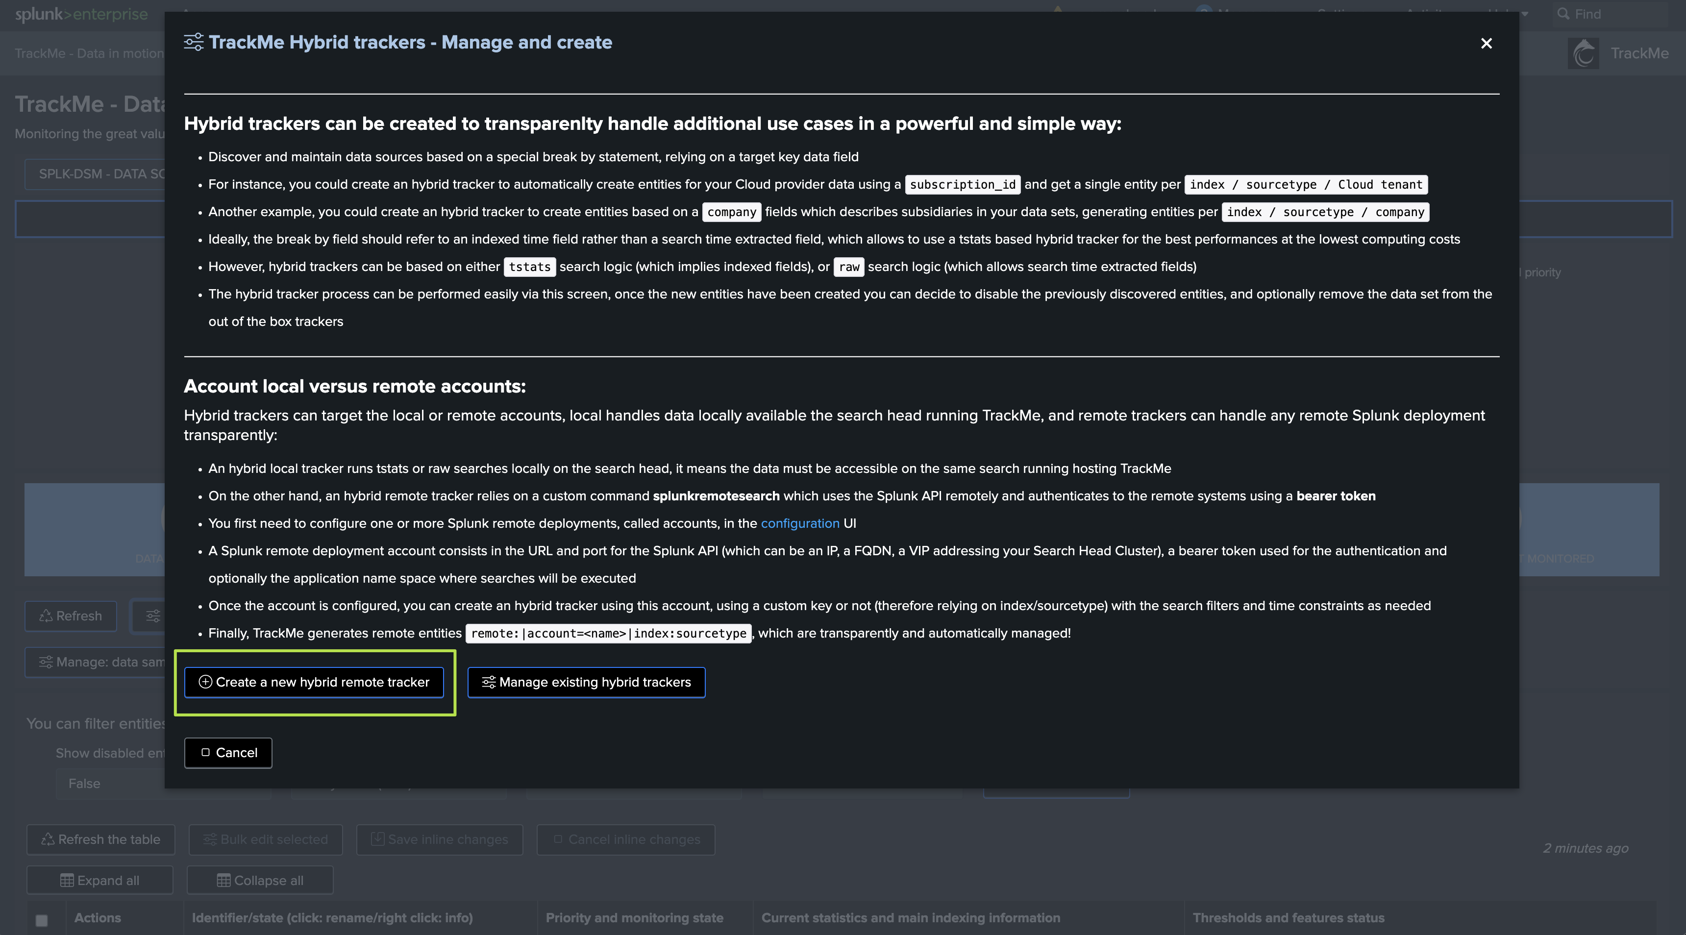Click Save inline changes button
Screen dimensions: 1686x935
440,839
